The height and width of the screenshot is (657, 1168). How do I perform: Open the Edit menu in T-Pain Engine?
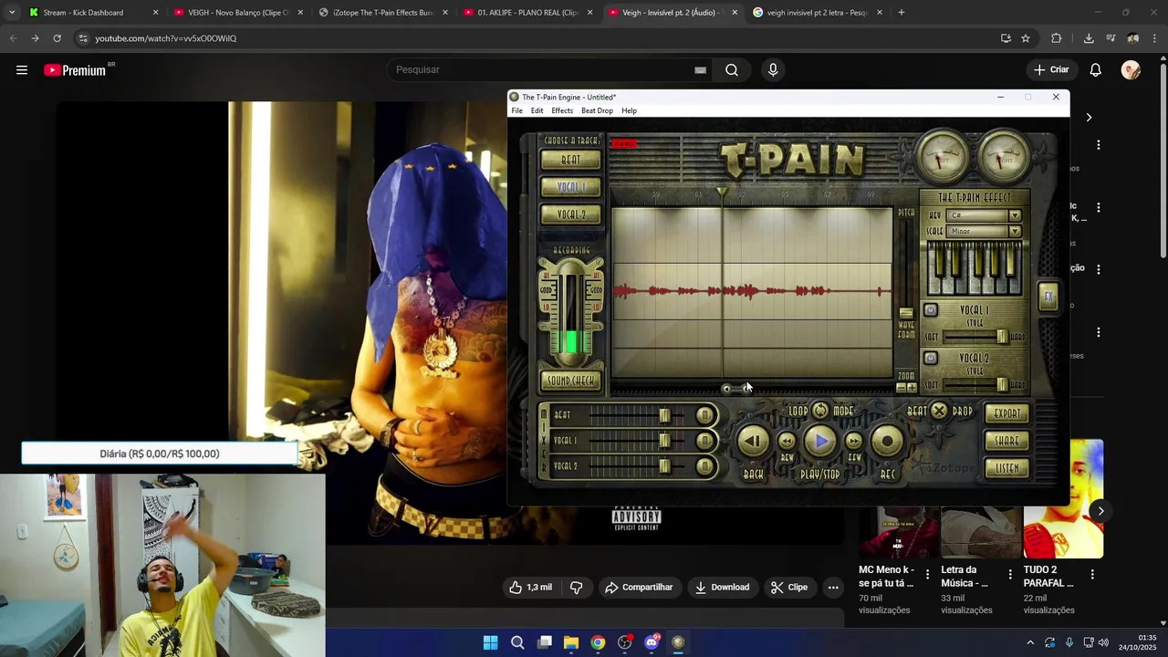537,110
